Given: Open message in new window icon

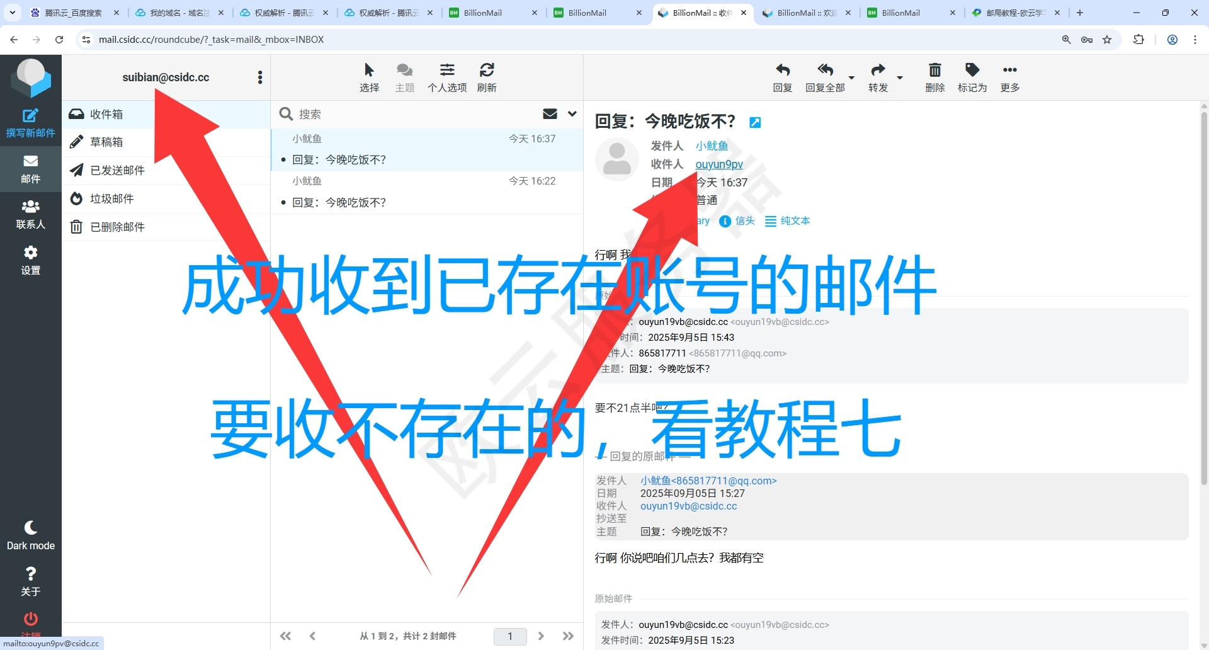Looking at the screenshot, I should (x=755, y=122).
